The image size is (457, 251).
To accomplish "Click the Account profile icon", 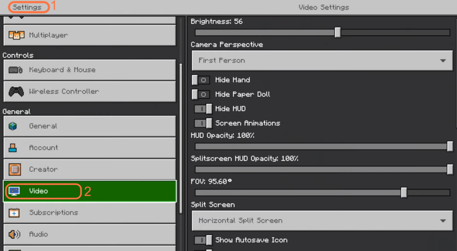I will click(13, 148).
